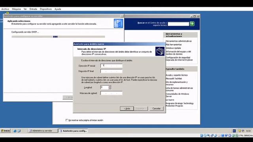Open Información del equipo y del nombre de dominio
This screenshot has height=142, width=253.
(178, 52)
